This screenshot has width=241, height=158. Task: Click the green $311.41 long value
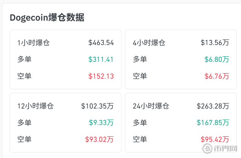click(x=101, y=59)
